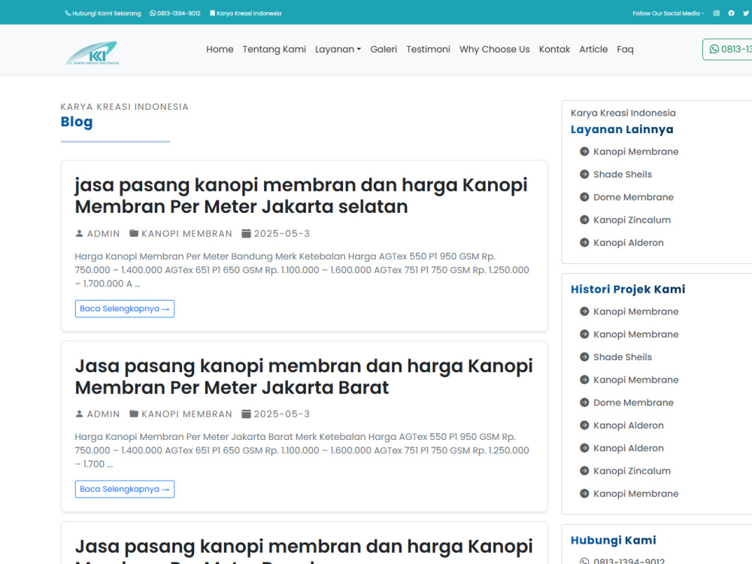Click the calendar icon on Jakarta selatan post
Image resolution: width=752 pixels, height=564 pixels.
(x=246, y=234)
